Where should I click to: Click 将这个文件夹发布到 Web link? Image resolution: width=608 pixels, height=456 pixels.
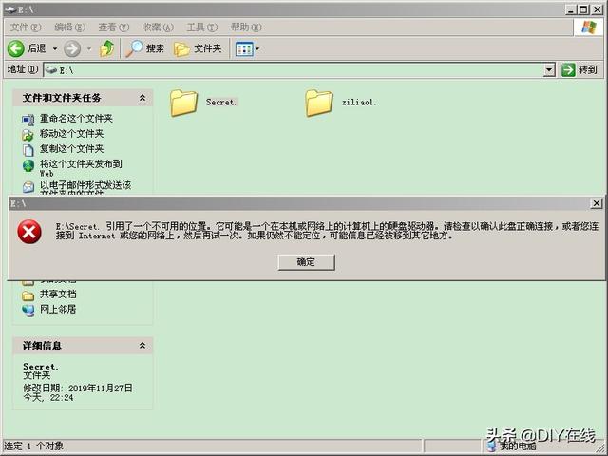click(x=81, y=168)
